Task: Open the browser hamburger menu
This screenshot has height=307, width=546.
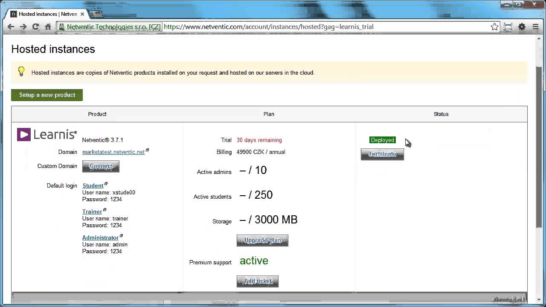Action: coord(535,27)
